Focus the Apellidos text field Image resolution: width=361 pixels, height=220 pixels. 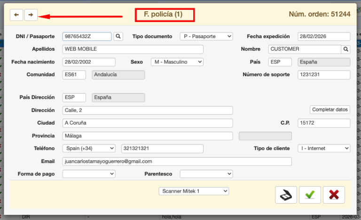pyautogui.click(x=133, y=49)
